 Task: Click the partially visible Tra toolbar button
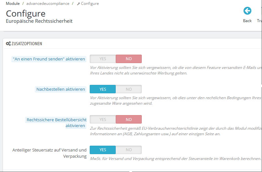[259, 21]
